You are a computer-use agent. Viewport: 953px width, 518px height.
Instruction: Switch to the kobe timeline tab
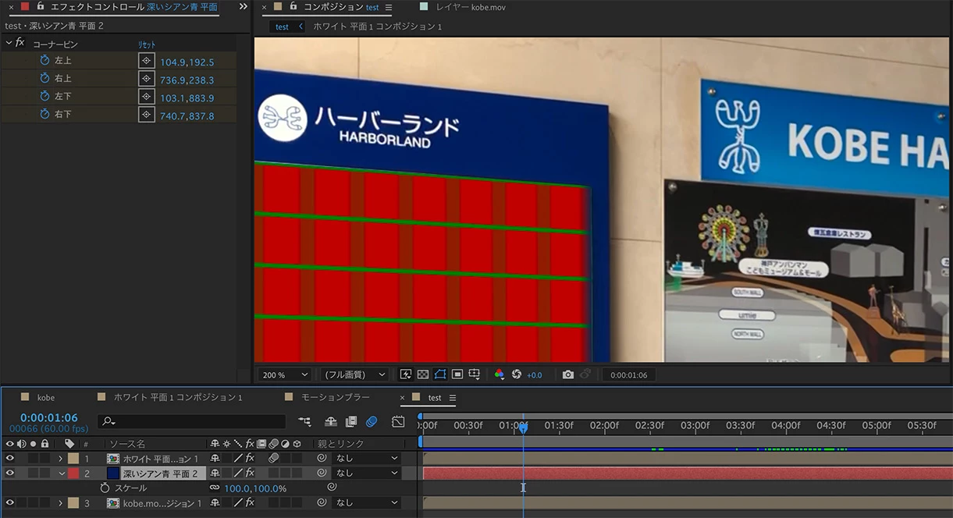pos(46,398)
